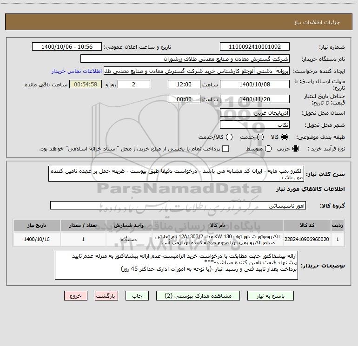Select the خدمت radio button

pos(260,137)
